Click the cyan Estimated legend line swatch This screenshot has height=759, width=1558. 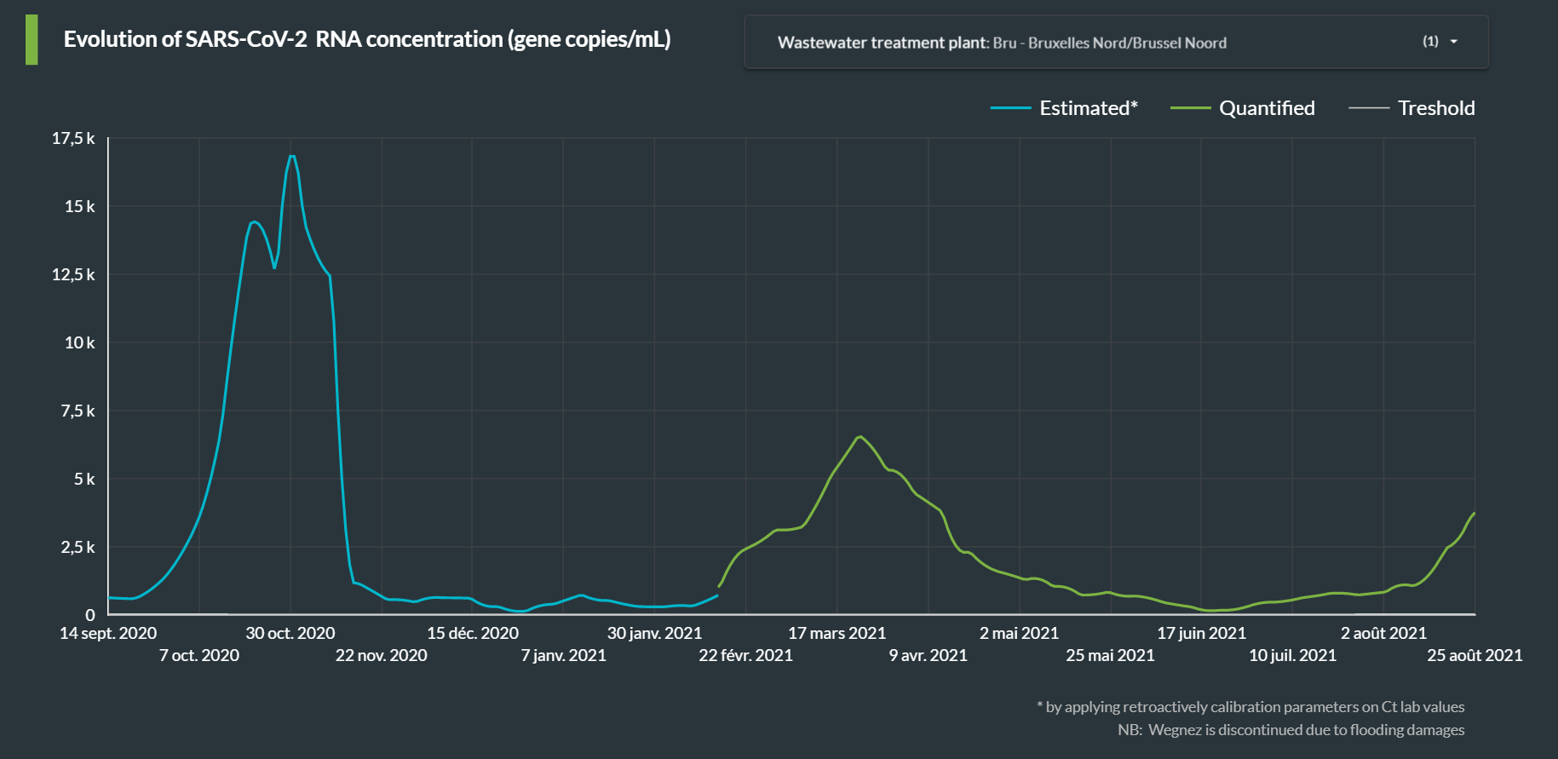[1010, 108]
